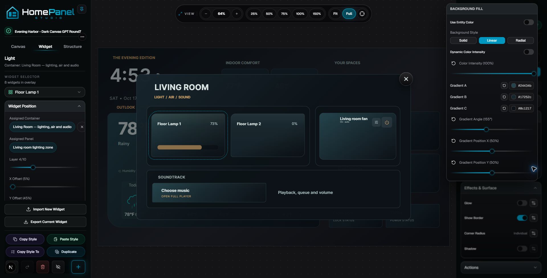Enable the Shadow toggle
Screen dimensions: 547x278
(522, 249)
